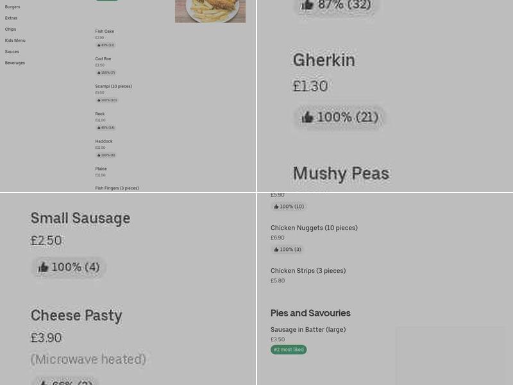
Task: Select Chips from the sidebar
Action: click(10, 29)
